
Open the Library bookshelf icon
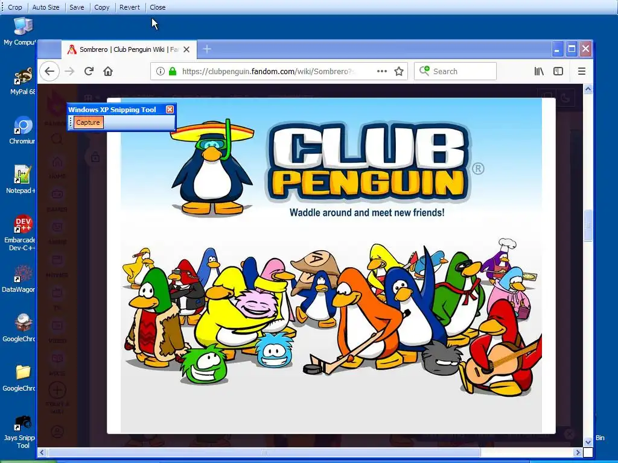539,71
